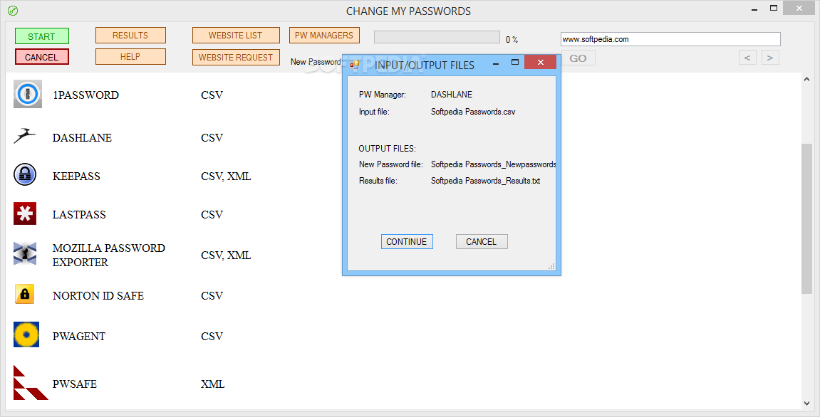Screen dimensions: 820x417
Task: Click the 1Password manager icon
Action: click(x=28, y=95)
